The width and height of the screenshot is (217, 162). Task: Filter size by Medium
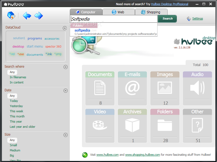tap(15, 150)
